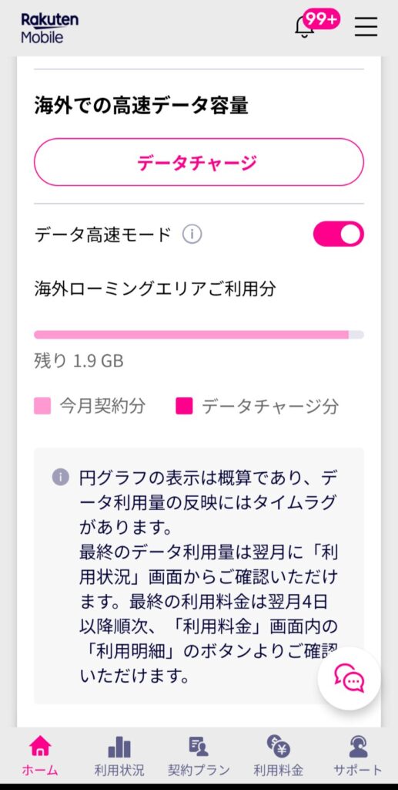
Task: Tap the 利用料金 yen coin icon
Action: point(279,746)
